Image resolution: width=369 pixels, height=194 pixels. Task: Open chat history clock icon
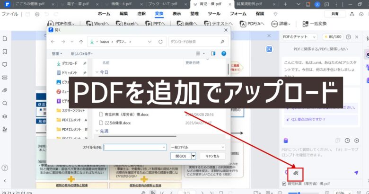pyautogui.click(x=347, y=141)
